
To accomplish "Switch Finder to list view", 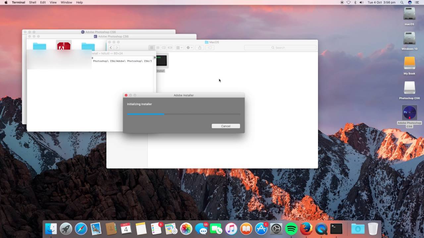I will click(x=158, y=48).
